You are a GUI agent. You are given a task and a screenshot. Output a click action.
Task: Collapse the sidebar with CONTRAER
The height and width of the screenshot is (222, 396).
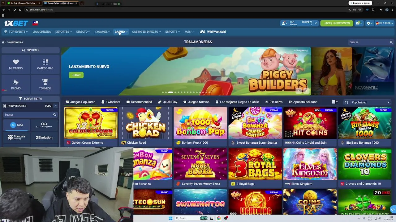(30, 50)
